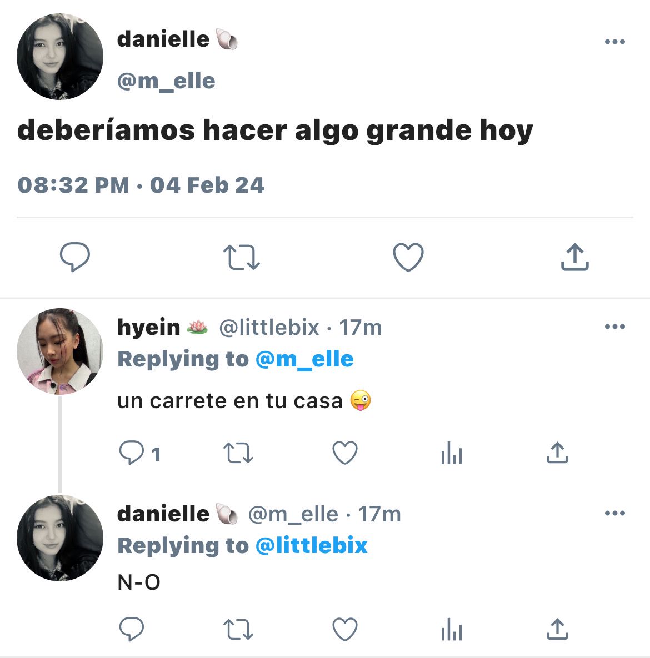The width and height of the screenshot is (650, 658).
Task: Open more options for the main tweet
Action: [615, 42]
